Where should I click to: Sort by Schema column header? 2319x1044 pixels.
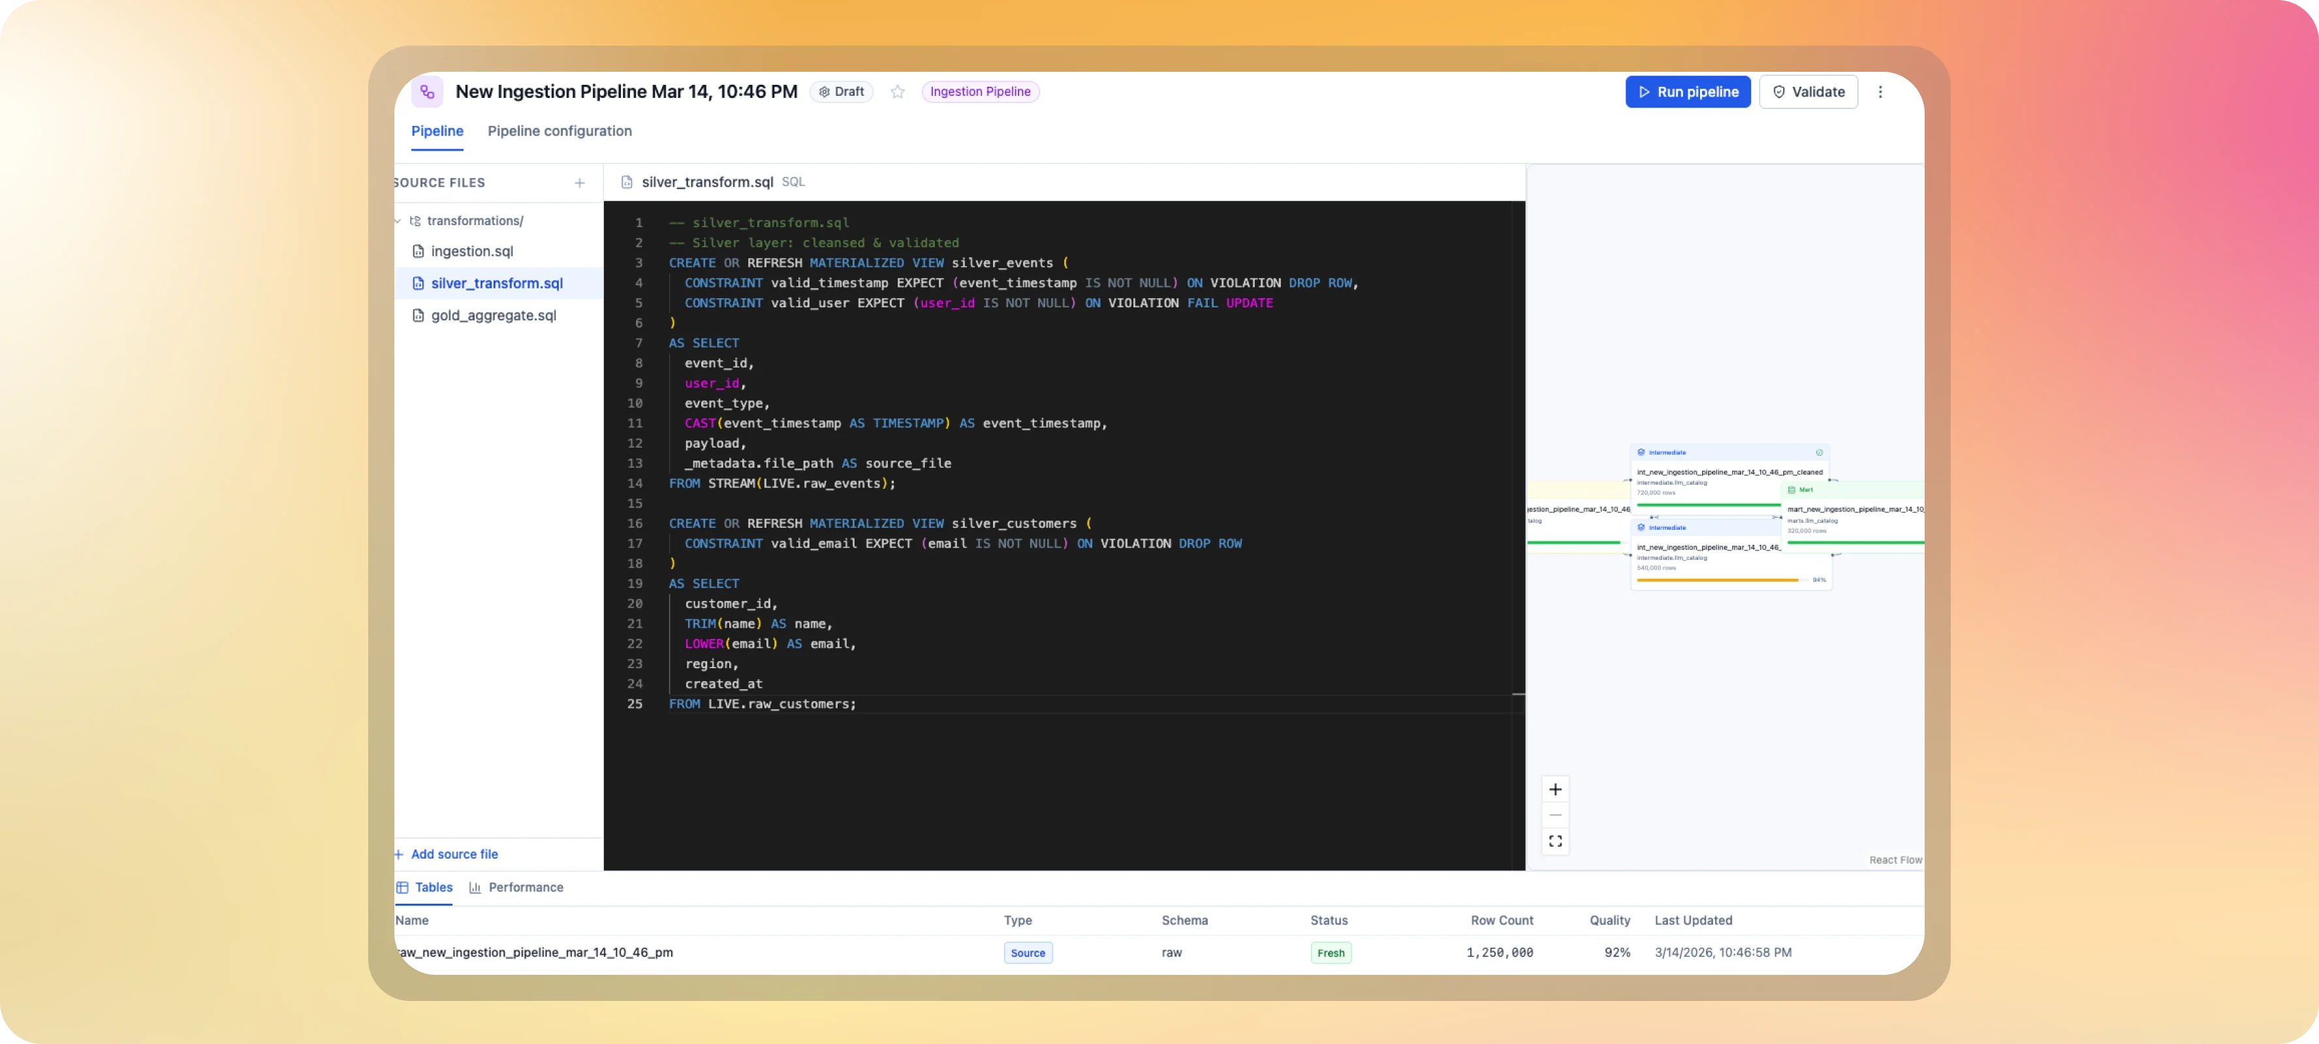pos(1184,921)
